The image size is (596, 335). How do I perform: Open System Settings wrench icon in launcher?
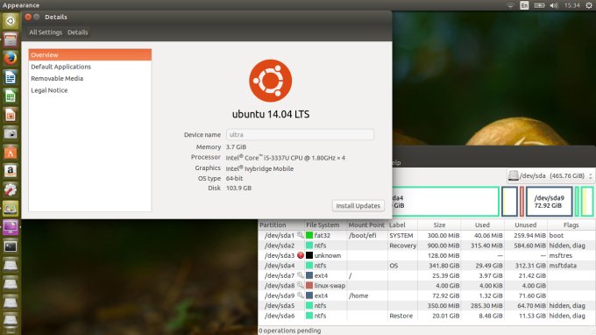click(11, 189)
